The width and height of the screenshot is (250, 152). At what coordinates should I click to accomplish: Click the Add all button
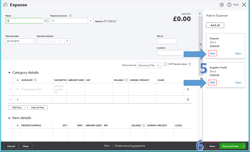pos(215,25)
